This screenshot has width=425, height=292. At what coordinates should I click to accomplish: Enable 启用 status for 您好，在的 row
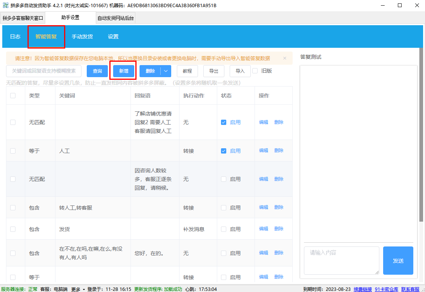coord(224,253)
